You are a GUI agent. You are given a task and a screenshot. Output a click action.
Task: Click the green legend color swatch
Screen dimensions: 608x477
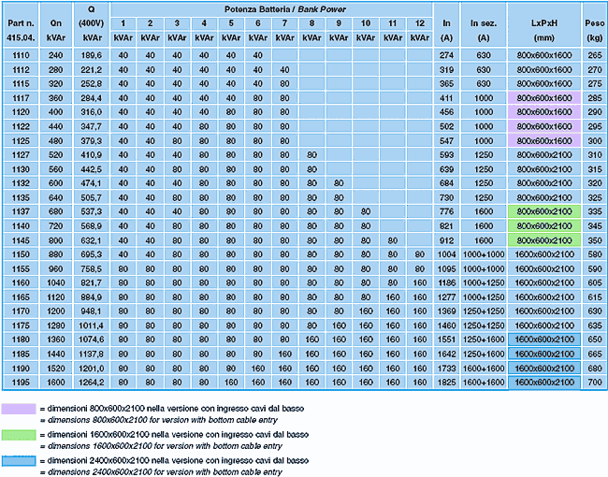(20, 435)
